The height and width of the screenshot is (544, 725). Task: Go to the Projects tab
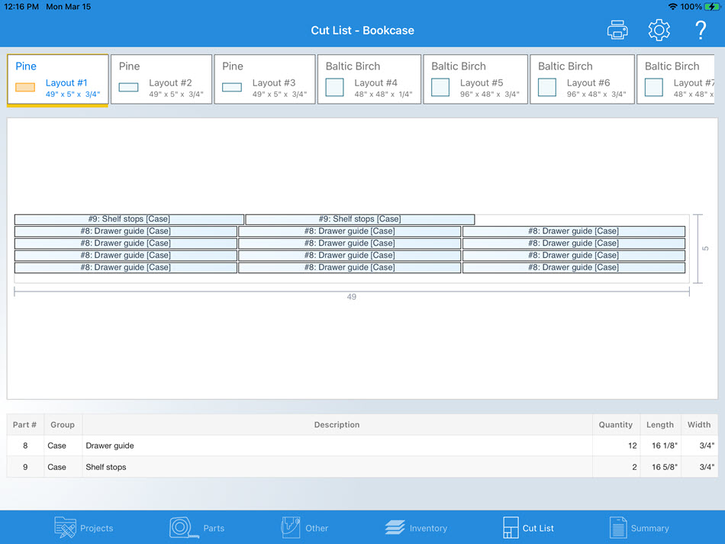coord(84,527)
